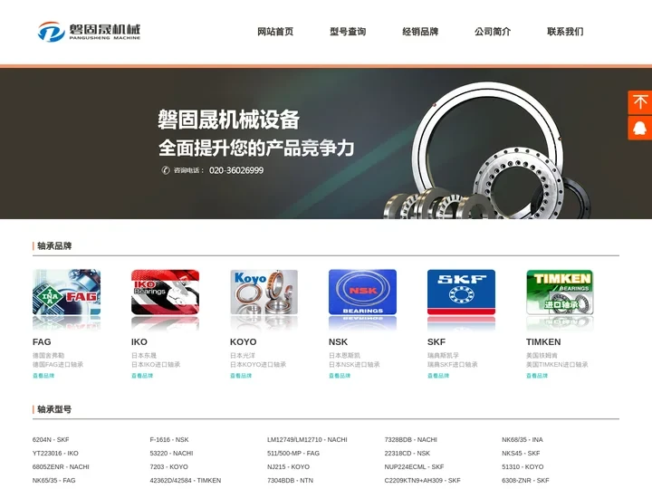The width and height of the screenshot is (652, 489).
Task: Open bearing model 22318CD - NSK
Action: [407, 454]
